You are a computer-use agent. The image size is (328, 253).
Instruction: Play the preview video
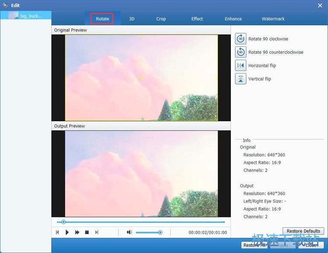pyautogui.click(x=67, y=232)
